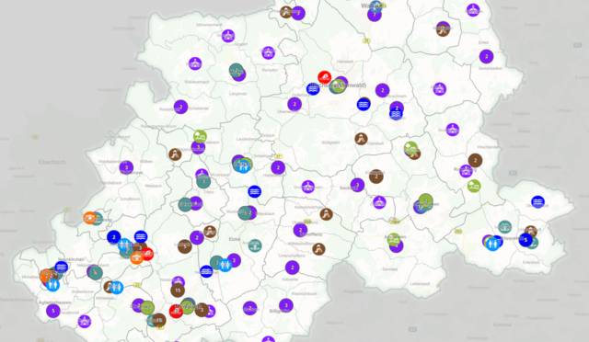This screenshot has width=589, height=342.
Task: Click brown playground marker at top edge
Action: (x=286, y=12)
